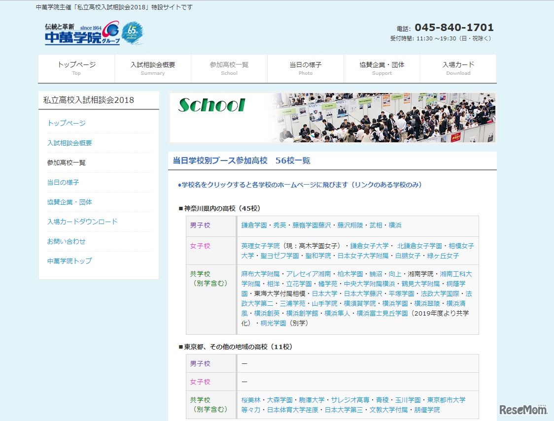This screenshot has height=421, width=554.
Task: Open the 入試相談会概要 Summary tab
Action: tap(153, 68)
